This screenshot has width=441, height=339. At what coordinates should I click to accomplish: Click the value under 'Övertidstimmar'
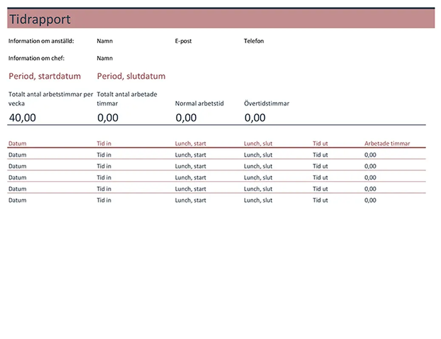pyautogui.click(x=255, y=118)
